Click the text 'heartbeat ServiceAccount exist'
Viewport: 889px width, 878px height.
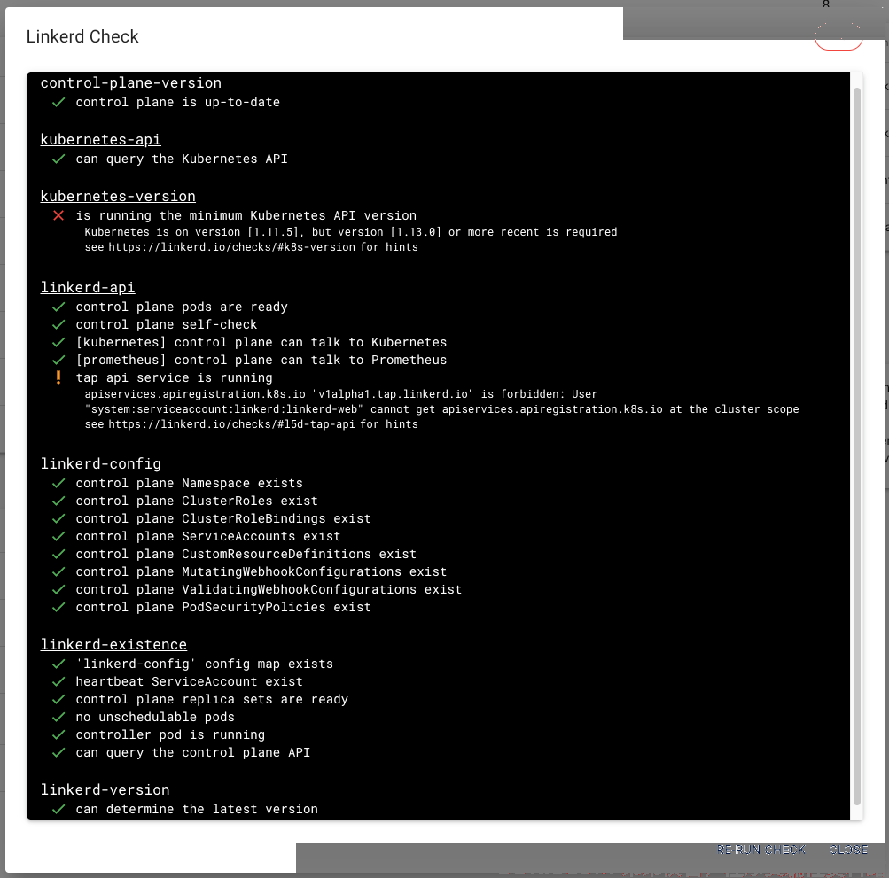(x=190, y=682)
